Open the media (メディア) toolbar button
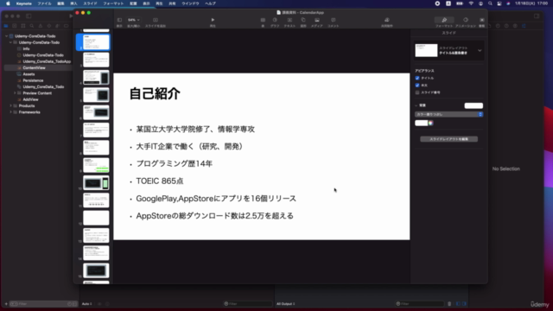553x311 pixels. pyautogui.click(x=317, y=20)
